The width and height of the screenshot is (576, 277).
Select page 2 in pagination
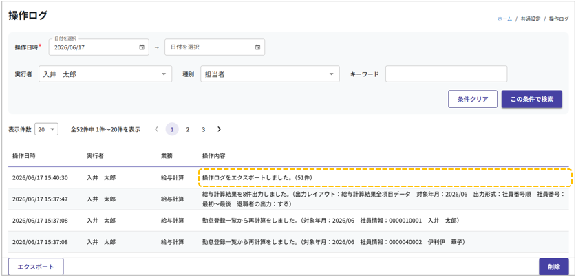pos(188,129)
